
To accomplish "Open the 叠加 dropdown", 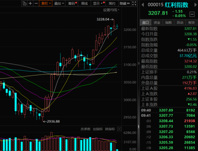I will pos(59,3).
